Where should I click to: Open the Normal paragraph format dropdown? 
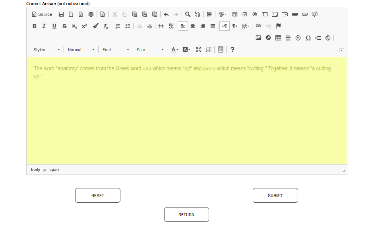[x=81, y=50]
